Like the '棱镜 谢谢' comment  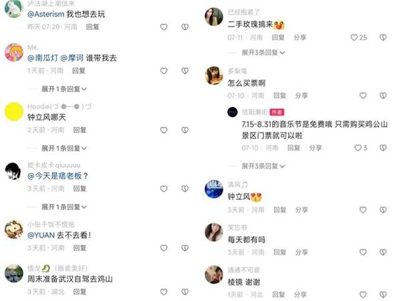pos(363,294)
